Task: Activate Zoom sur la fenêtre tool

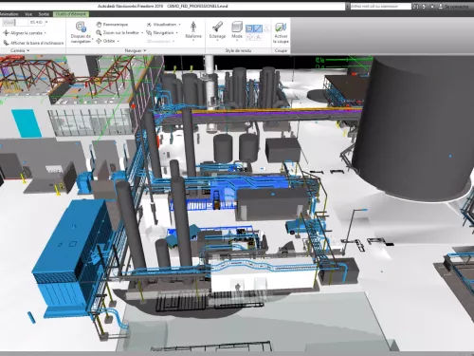Action: pyautogui.click(x=118, y=32)
